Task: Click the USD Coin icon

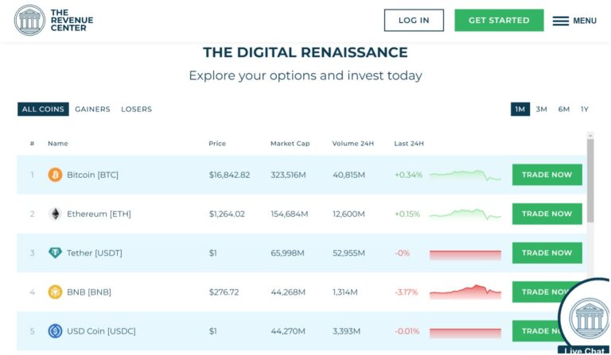Action: click(55, 331)
